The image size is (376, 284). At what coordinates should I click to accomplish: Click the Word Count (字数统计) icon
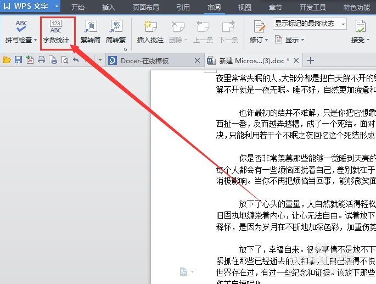click(x=56, y=27)
